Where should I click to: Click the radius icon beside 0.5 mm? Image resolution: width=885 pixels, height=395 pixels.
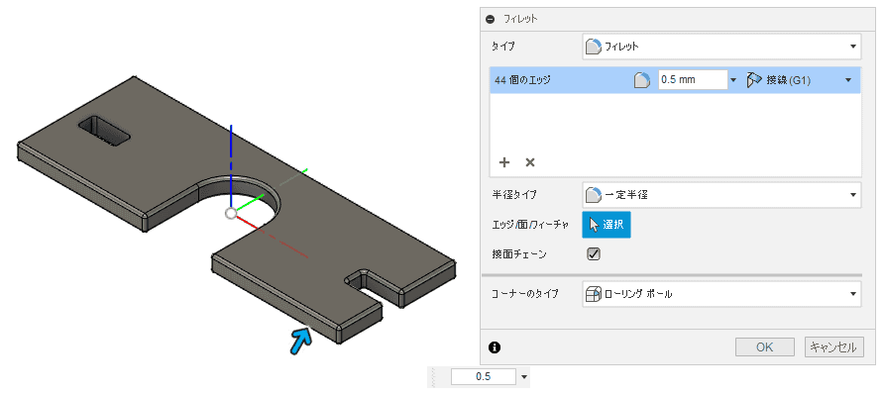point(642,80)
